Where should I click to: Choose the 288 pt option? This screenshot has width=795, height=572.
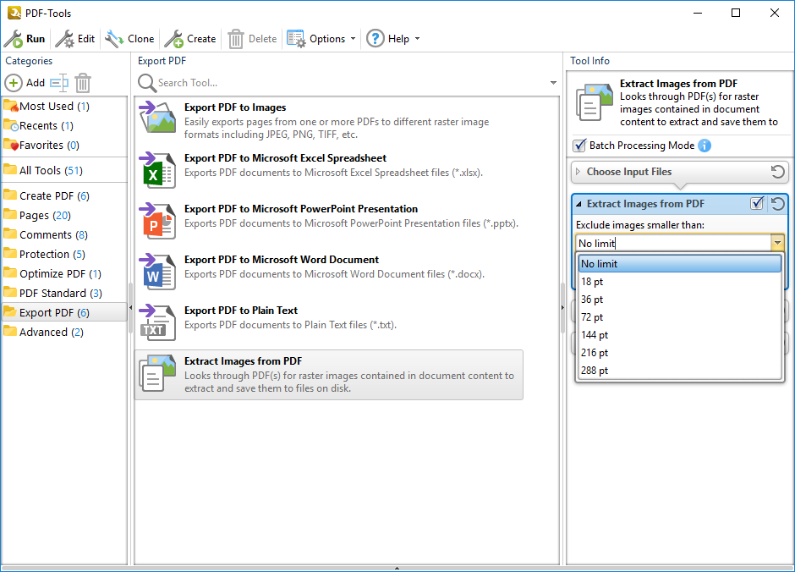click(x=594, y=371)
